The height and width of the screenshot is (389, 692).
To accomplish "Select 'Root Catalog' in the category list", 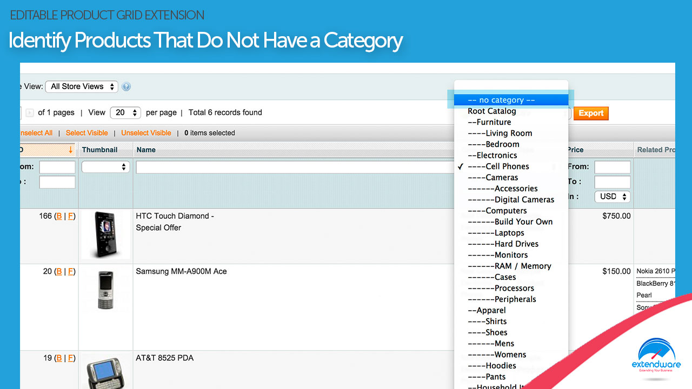I will pyautogui.click(x=491, y=111).
